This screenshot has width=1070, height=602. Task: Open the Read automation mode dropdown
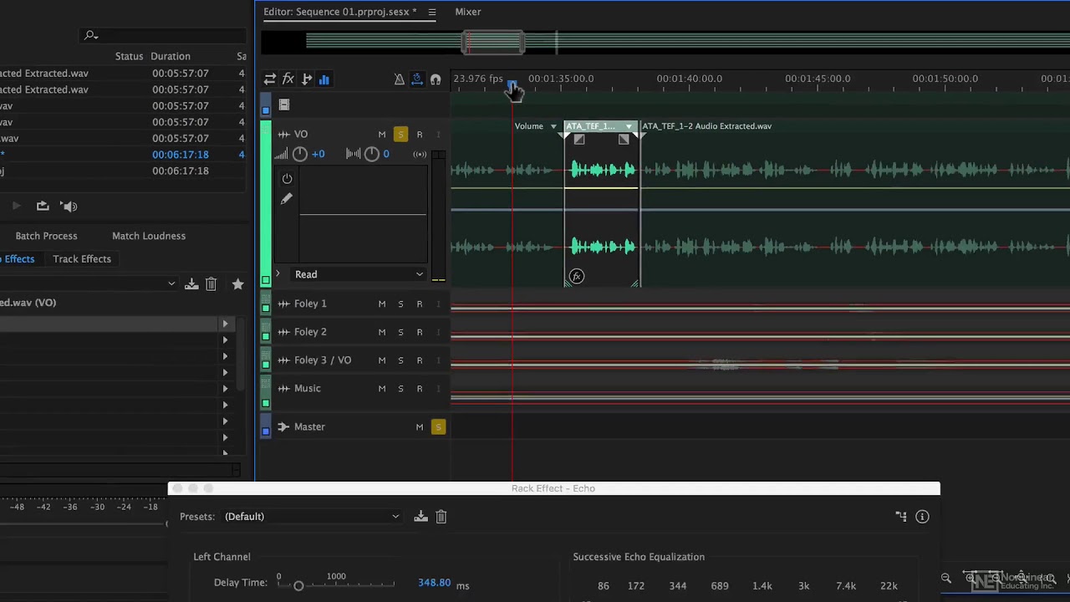pos(359,274)
